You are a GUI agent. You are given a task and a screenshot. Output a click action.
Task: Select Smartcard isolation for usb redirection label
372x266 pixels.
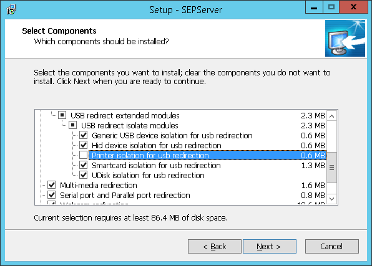point(156,165)
